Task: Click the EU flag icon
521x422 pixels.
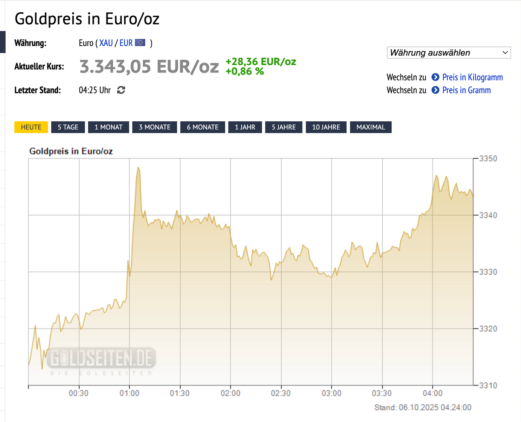Action: 140,43
